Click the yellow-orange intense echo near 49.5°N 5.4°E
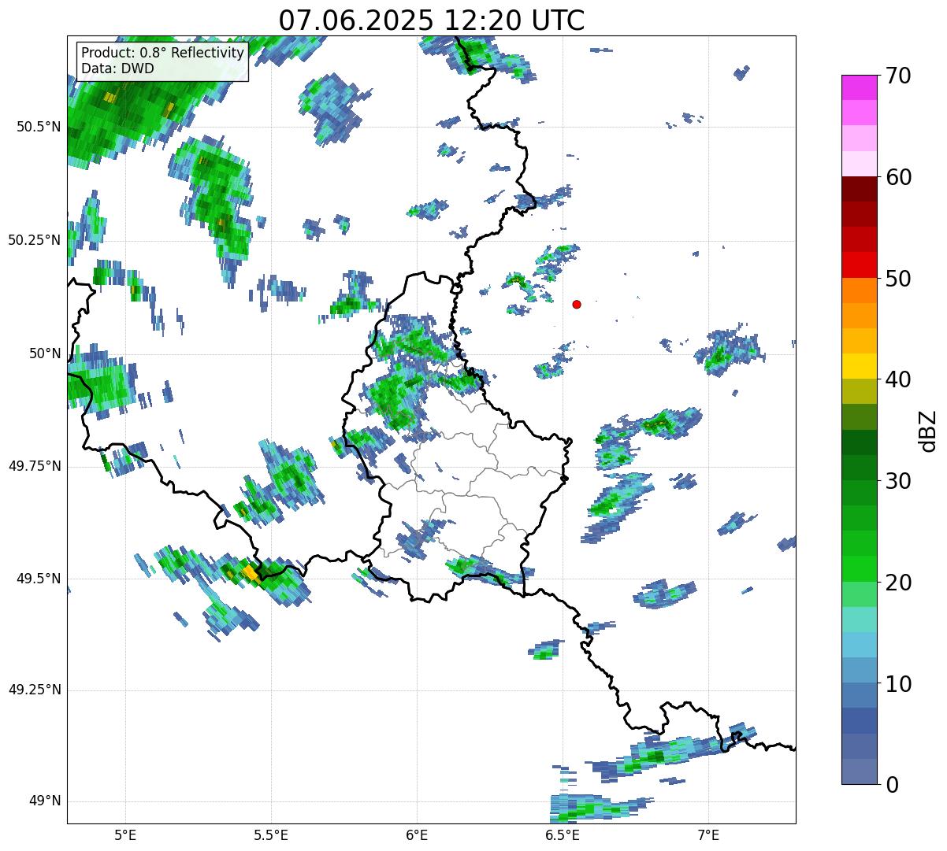 pos(250,572)
